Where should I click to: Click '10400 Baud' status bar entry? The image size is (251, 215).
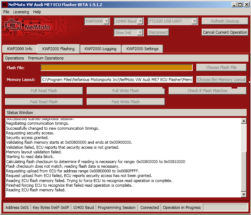tap(83, 207)
